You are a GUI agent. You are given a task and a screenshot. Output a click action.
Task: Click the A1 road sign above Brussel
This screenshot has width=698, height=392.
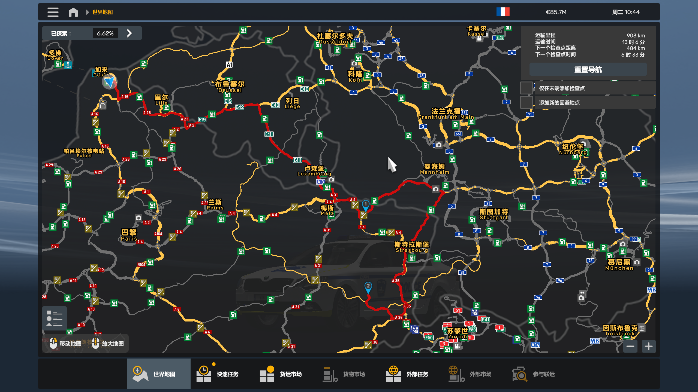229,65
